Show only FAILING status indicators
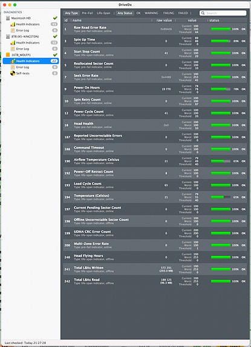 pos(169,13)
